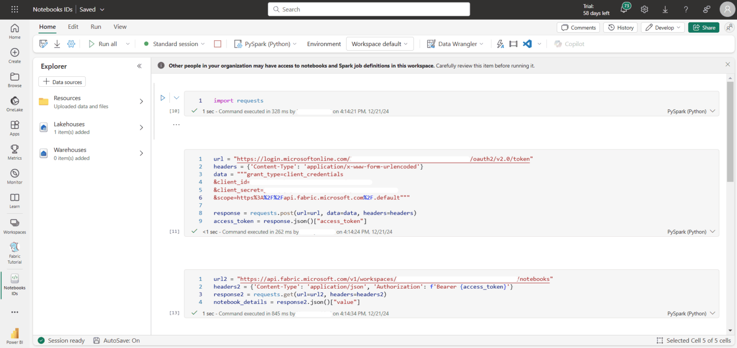
Task: Open more options ellipsis in left navigation
Action: coord(14,312)
